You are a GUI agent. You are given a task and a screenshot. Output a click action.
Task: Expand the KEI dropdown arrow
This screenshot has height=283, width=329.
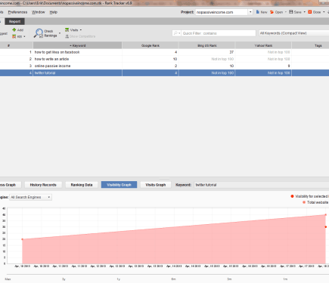24,37
